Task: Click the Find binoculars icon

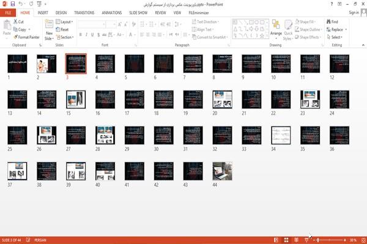Action: pyautogui.click(x=329, y=21)
